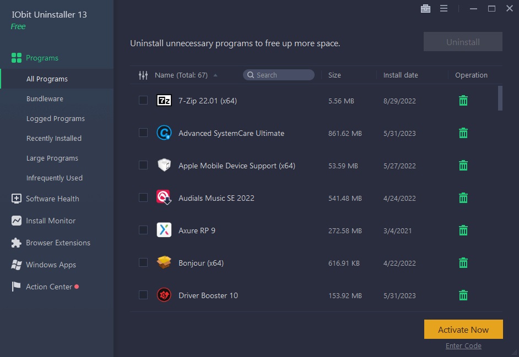The height and width of the screenshot is (357, 519).
Task: Open the Enter Code link
Action: (x=463, y=345)
